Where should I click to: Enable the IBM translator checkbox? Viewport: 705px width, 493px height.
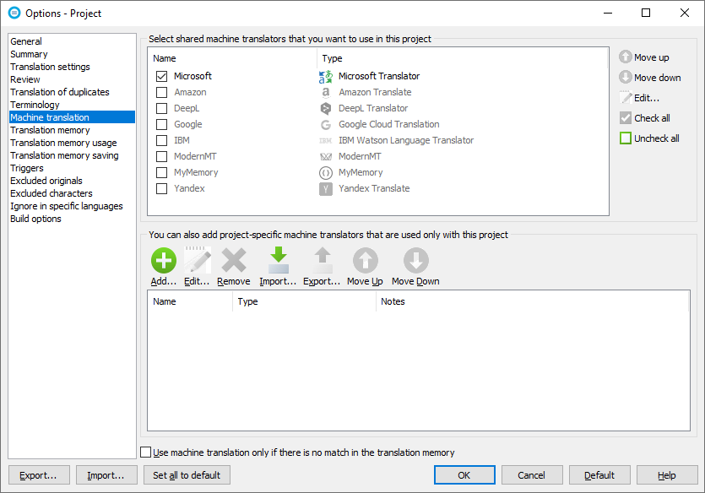pos(161,141)
